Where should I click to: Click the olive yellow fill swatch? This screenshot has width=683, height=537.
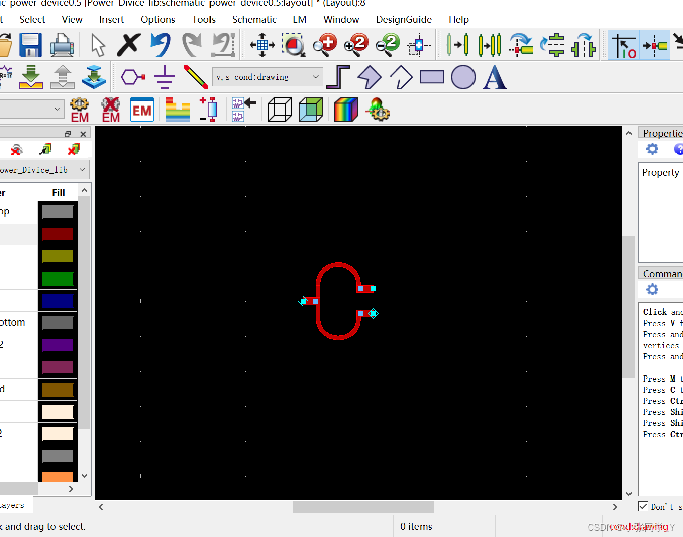point(58,256)
